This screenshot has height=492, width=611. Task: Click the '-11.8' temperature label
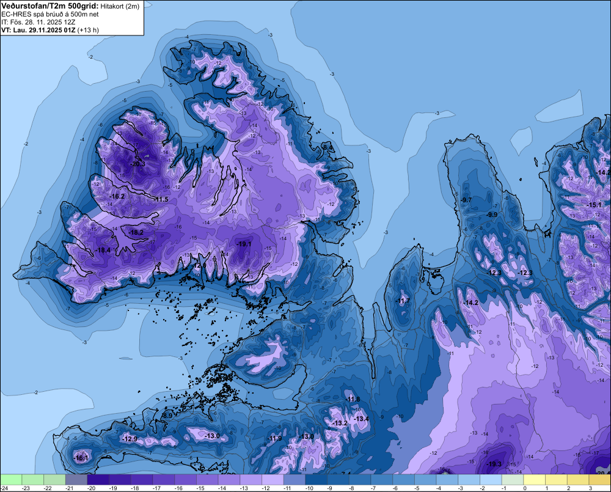353,399
